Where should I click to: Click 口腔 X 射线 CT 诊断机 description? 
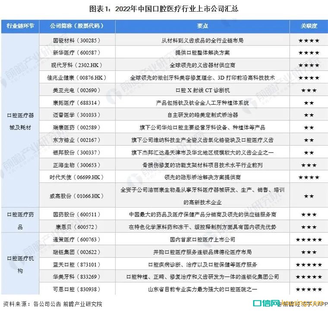(x=202, y=90)
